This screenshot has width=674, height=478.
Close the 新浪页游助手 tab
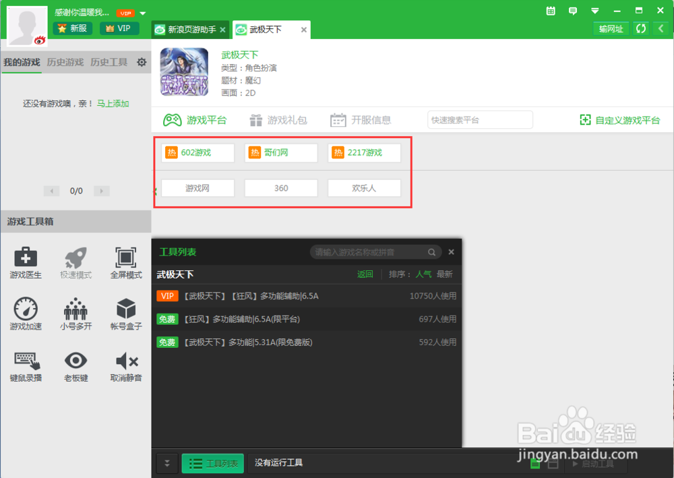(x=222, y=30)
